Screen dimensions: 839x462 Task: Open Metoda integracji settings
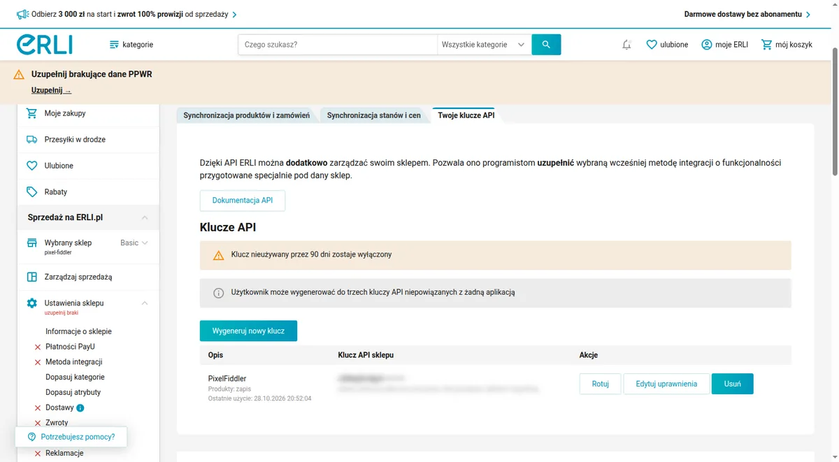[x=74, y=362]
